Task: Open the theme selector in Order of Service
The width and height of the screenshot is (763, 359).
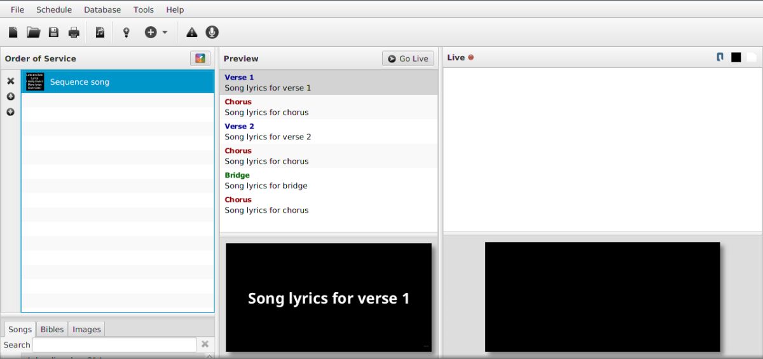Action: click(200, 59)
